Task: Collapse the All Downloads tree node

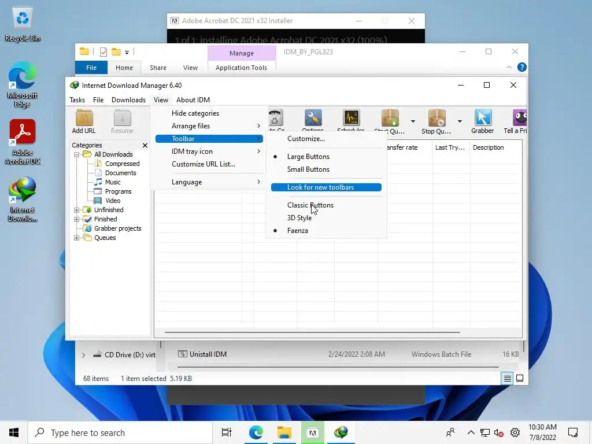Action: pyautogui.click(x=77, y=154)
